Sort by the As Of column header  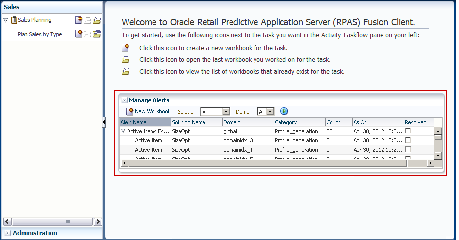(378, 122)
